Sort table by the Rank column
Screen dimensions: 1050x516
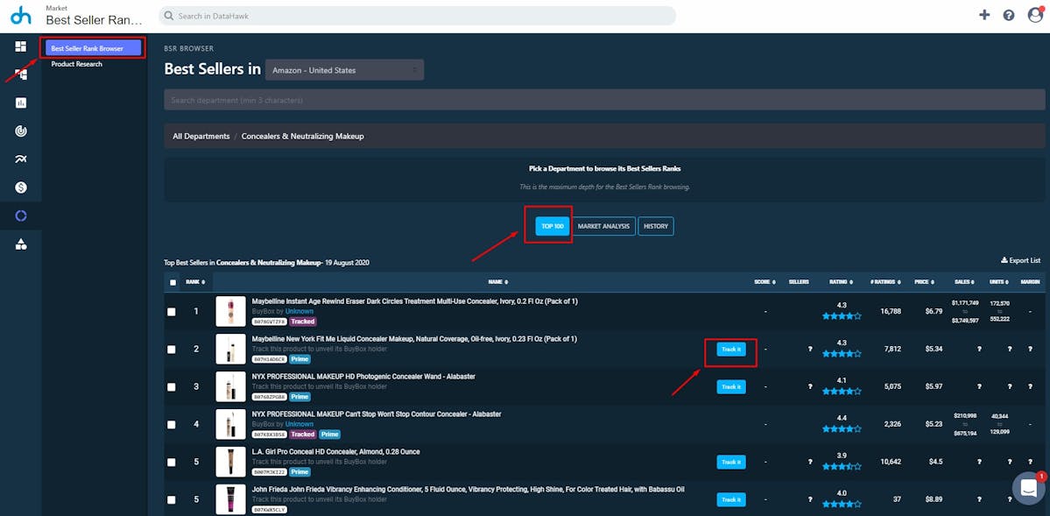pyautogui.click(x=195, y=282)
